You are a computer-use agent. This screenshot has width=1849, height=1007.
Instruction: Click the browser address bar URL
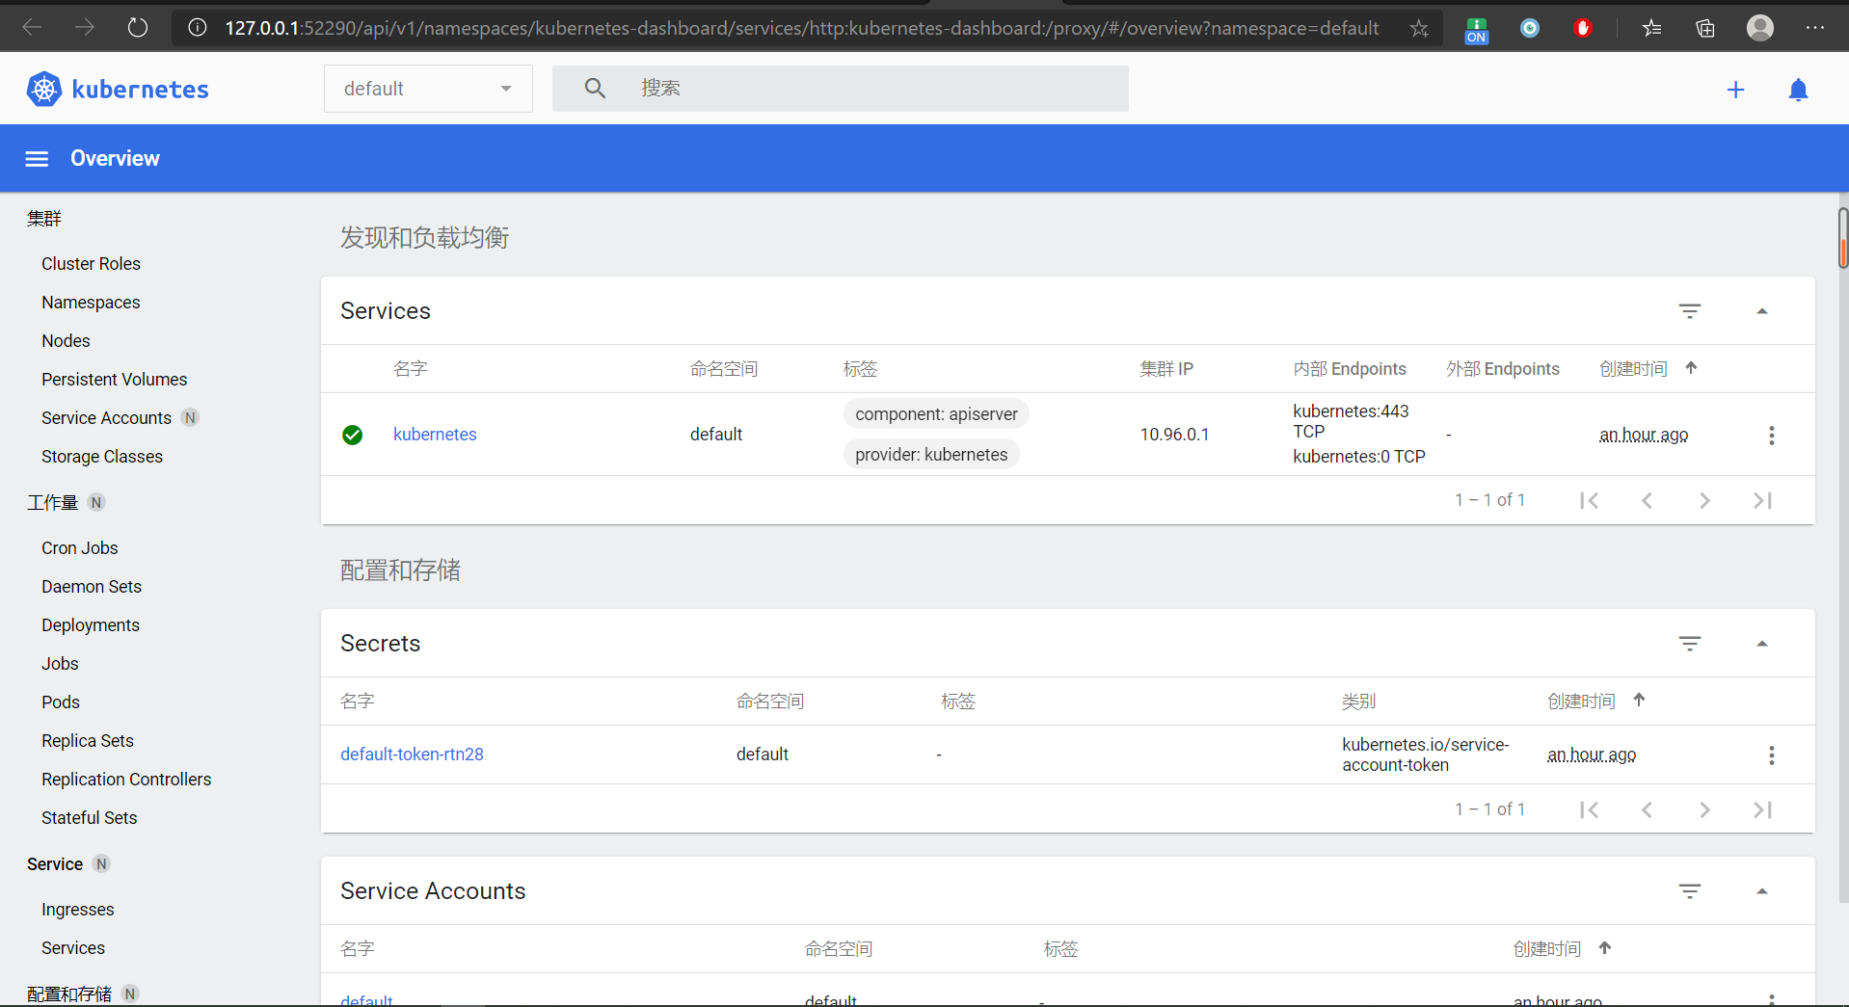coord(802,28)
